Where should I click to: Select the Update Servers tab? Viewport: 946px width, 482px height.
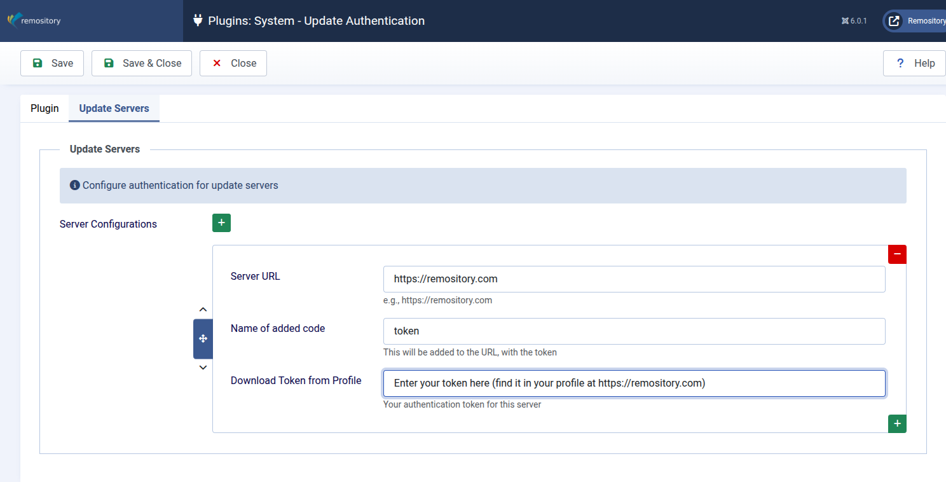[114, 109]
